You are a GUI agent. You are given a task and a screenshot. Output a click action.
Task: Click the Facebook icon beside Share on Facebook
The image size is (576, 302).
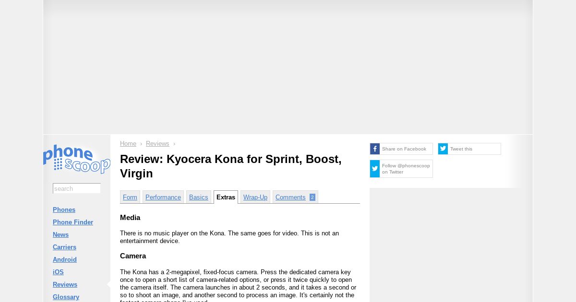[375, 149]
